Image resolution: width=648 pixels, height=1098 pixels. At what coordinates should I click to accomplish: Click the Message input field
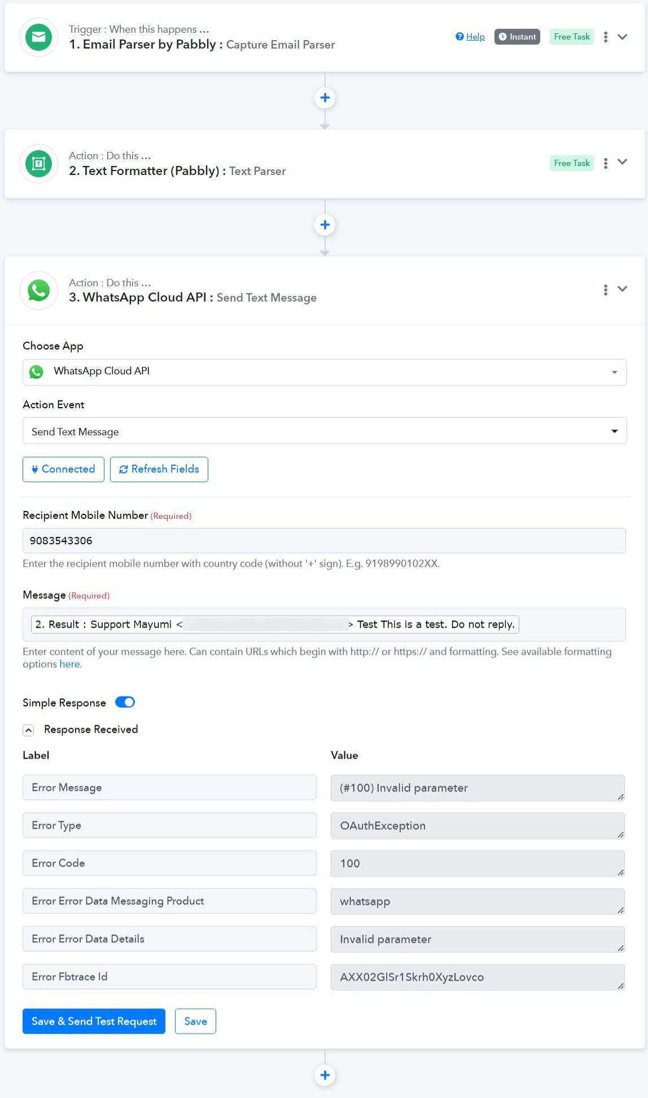324,624
